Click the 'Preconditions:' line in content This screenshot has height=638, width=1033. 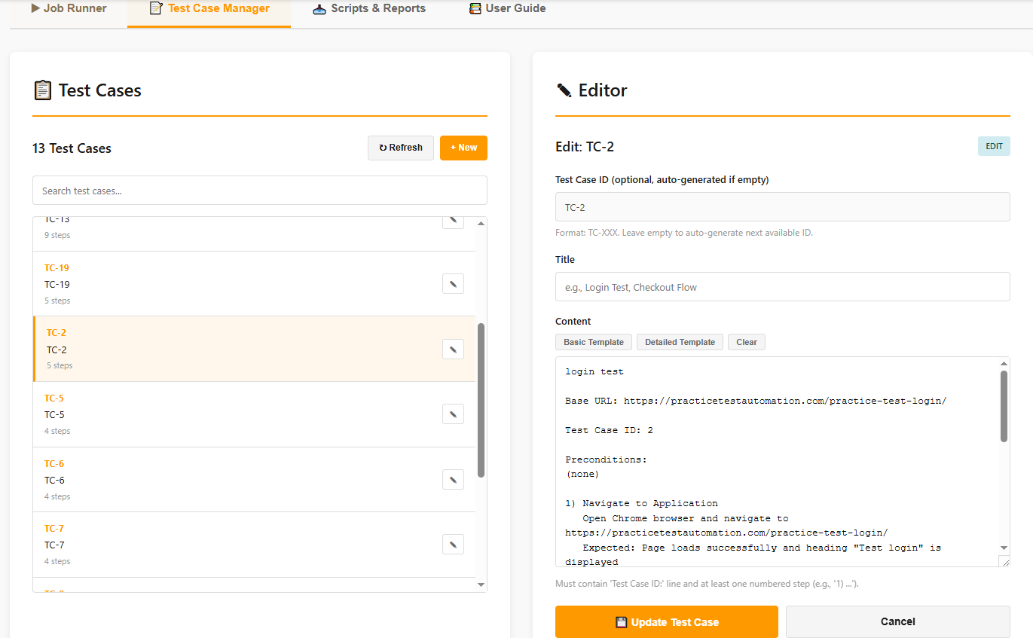point(607,459)
